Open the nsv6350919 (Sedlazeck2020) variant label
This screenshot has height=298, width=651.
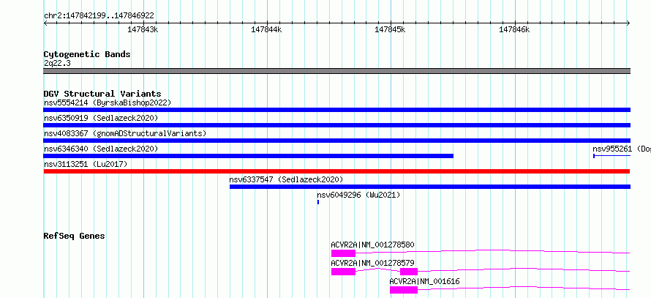pos(101,118)
